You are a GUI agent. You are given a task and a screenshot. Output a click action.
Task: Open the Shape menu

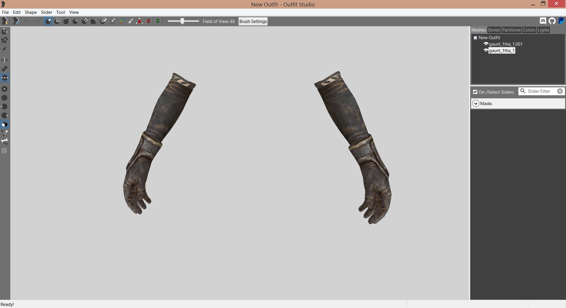[31, 12]
